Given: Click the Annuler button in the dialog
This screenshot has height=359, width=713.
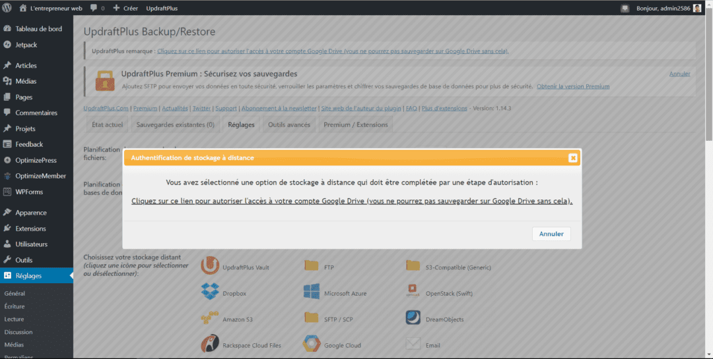Looking at the screenshot, I should [x=551, y=234].
